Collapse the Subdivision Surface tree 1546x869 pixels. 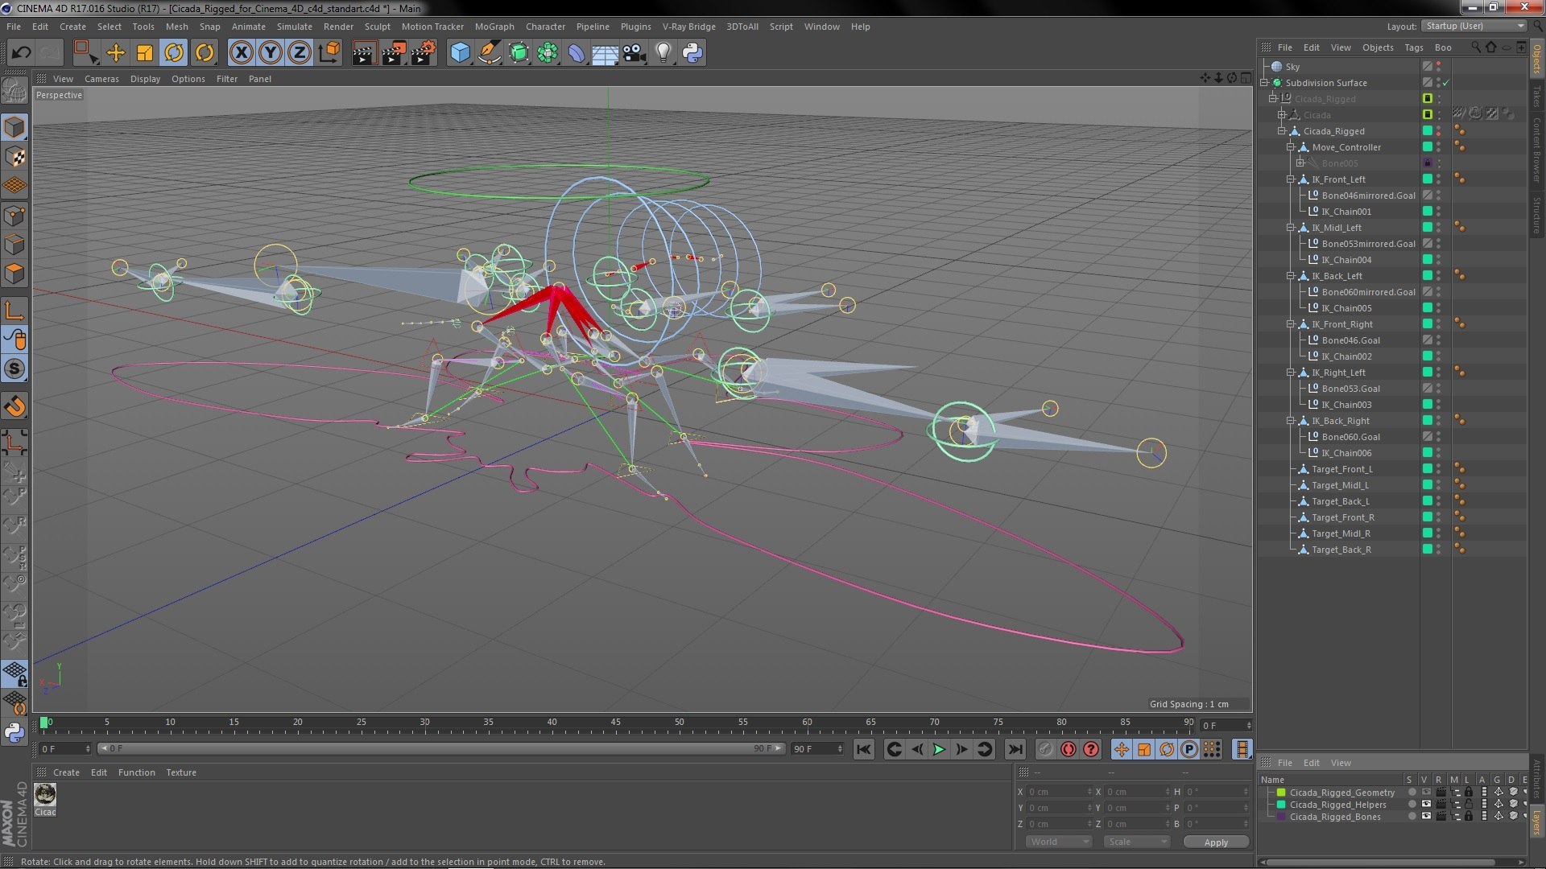[x=1265, y=83]
